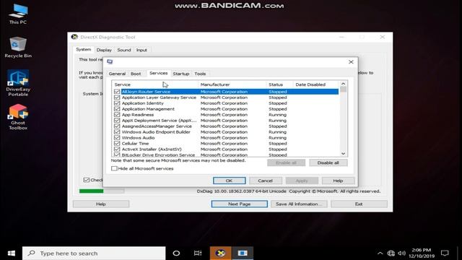The height and width of the screenshot is (260, 462).
Task: Open the Recycle Bin icon
Action: pyautogui.click(x=18, y=47)
